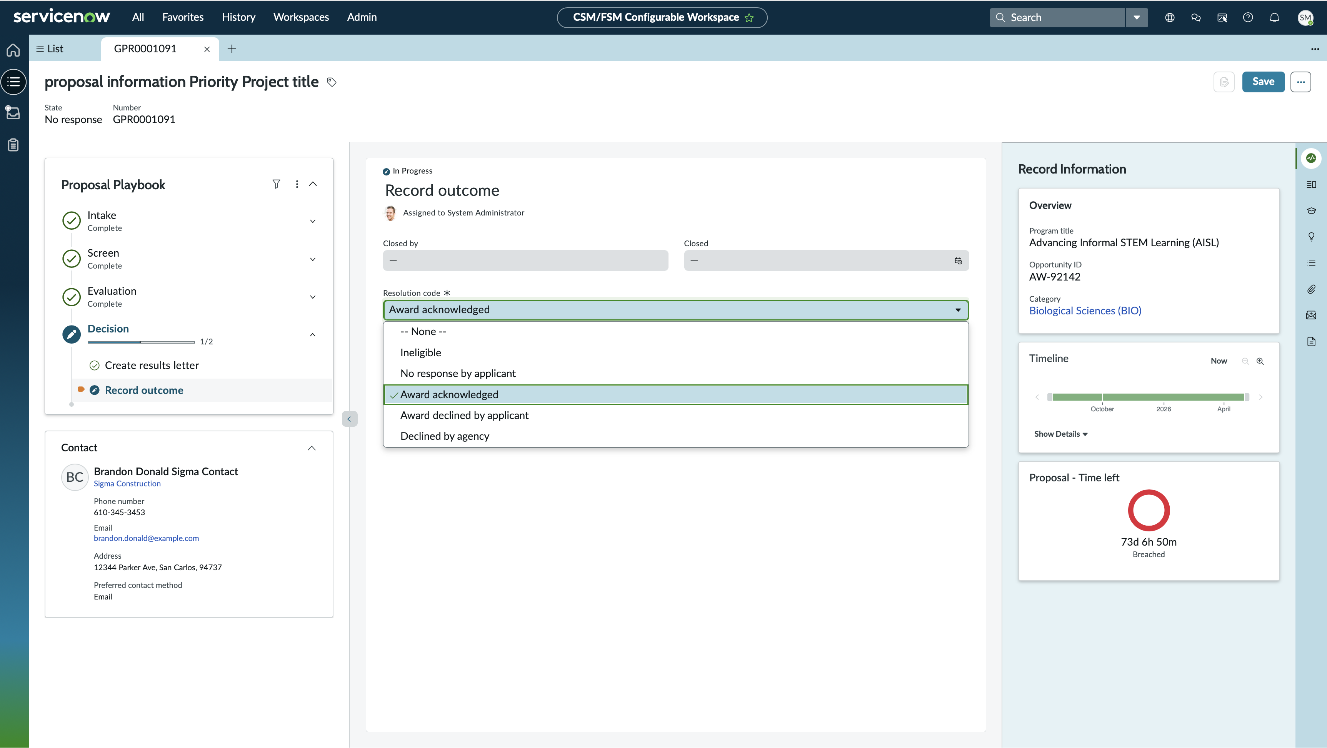Click the tag icon beside proposal title
Image resolution: width=1327 pixels, height=748 pixels.
(332, 82)
